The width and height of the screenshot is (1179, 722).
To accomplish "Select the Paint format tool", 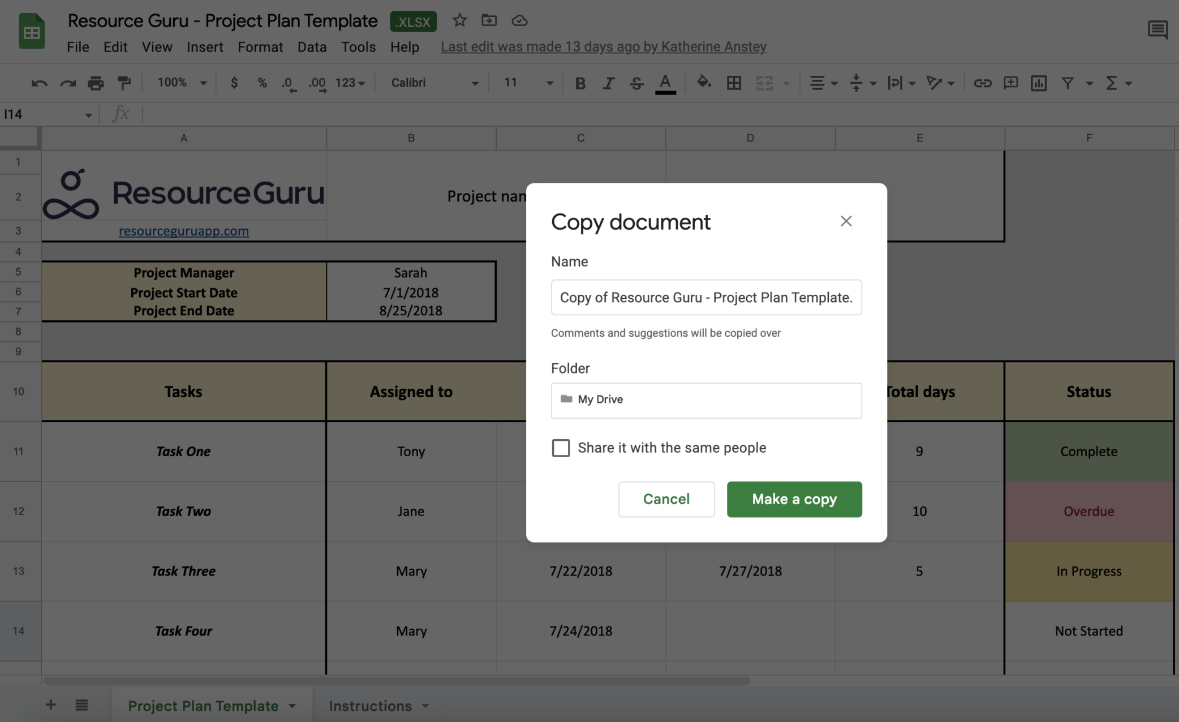I will tap(124, 83).
